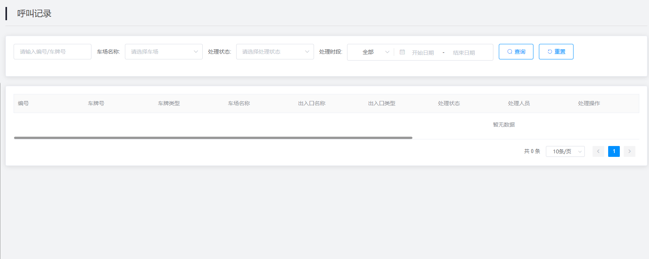The image size is (649, 259).
Task: Click the horizontal table scrollbar
Action: click(x=213, y=138)
